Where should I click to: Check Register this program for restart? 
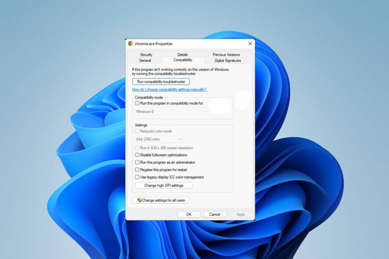pyautogui.click(x=138, y=170)
